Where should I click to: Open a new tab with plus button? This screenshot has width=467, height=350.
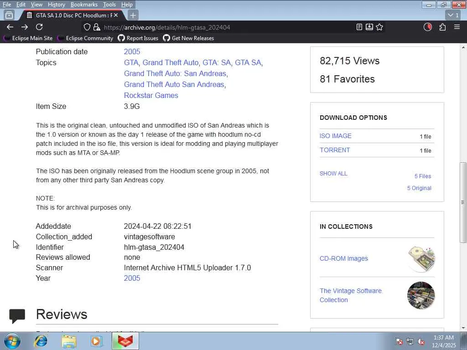click(x=133, y=15)
